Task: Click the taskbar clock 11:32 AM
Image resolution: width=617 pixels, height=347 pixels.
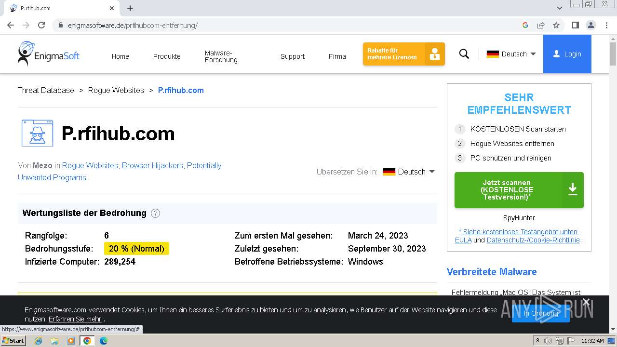Action: 592,341
